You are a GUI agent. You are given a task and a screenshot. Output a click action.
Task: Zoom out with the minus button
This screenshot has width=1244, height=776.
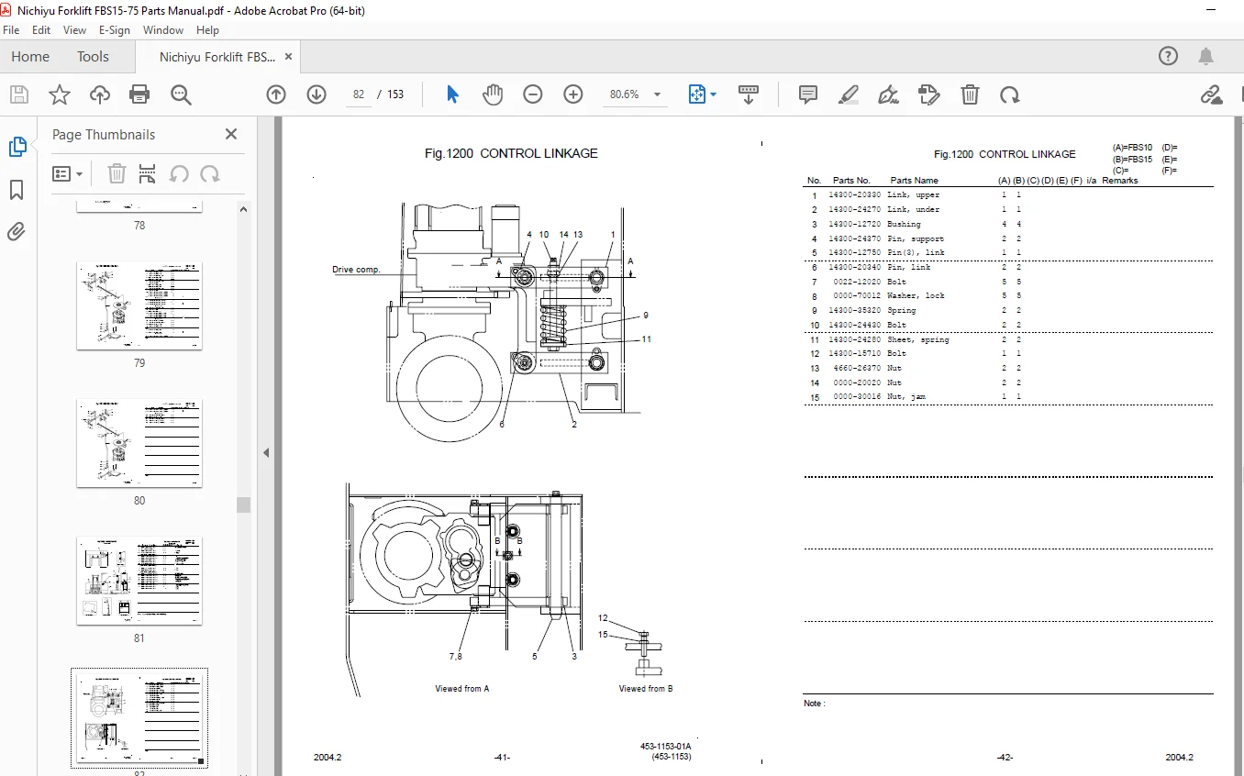[533, 94]
